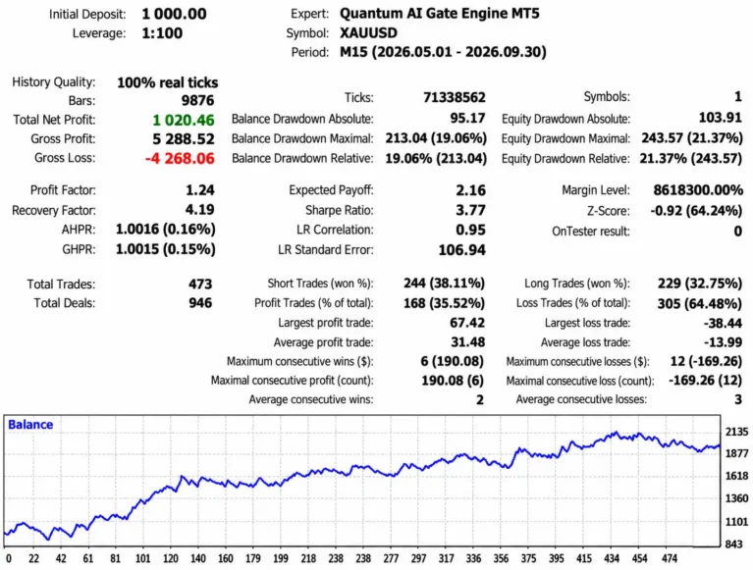Image resolution: width=753 pixels, height=570 pixels.
Task: Click the total deals value 946
Action: tap(200, 303)
